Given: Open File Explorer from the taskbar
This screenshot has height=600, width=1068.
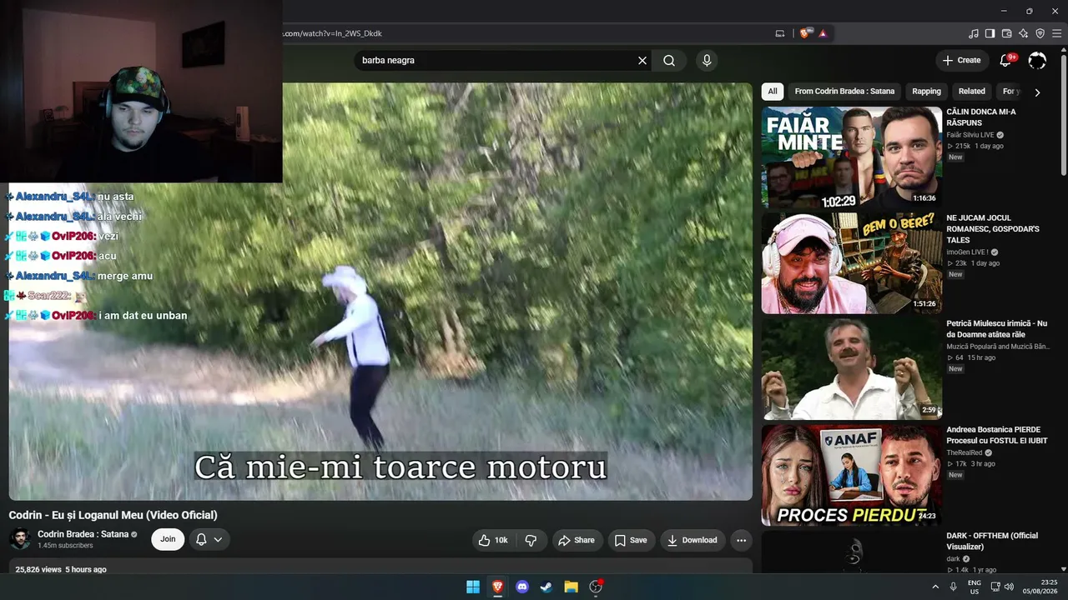Looking at the screenshot, I should click(571, 587).
